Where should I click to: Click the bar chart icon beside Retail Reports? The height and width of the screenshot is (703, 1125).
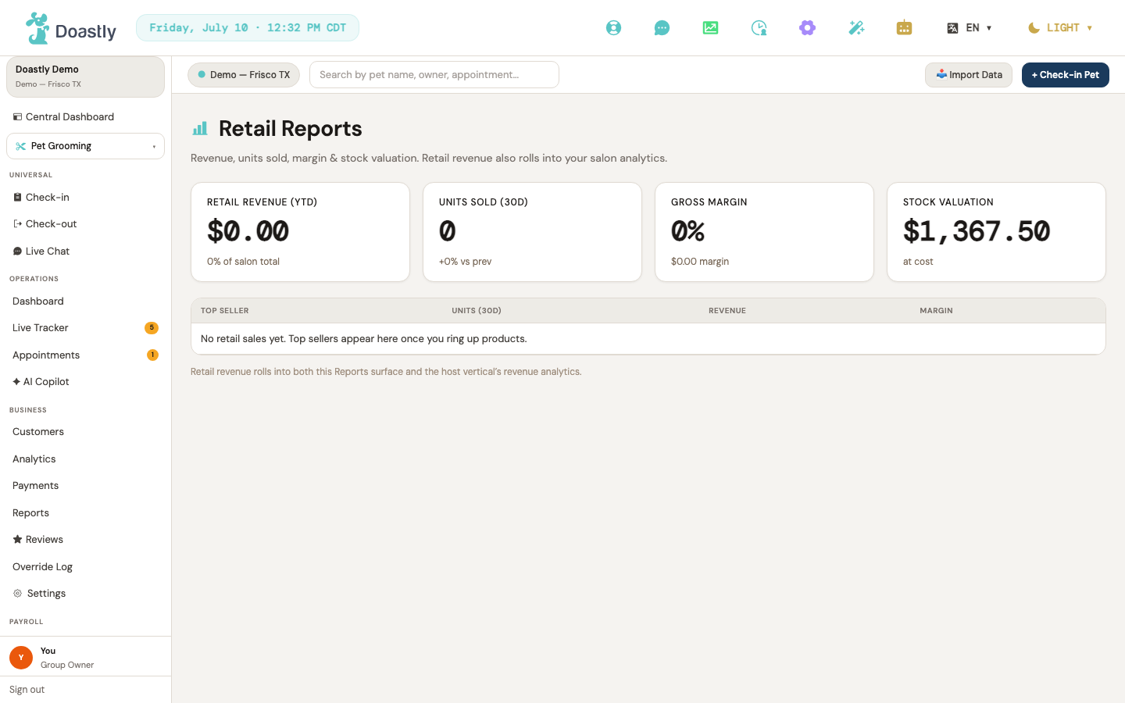[200, 128]
